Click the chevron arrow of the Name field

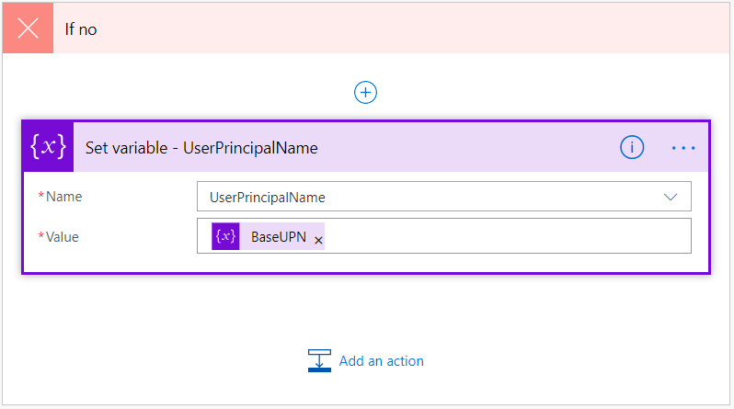[x=671, y=197]
